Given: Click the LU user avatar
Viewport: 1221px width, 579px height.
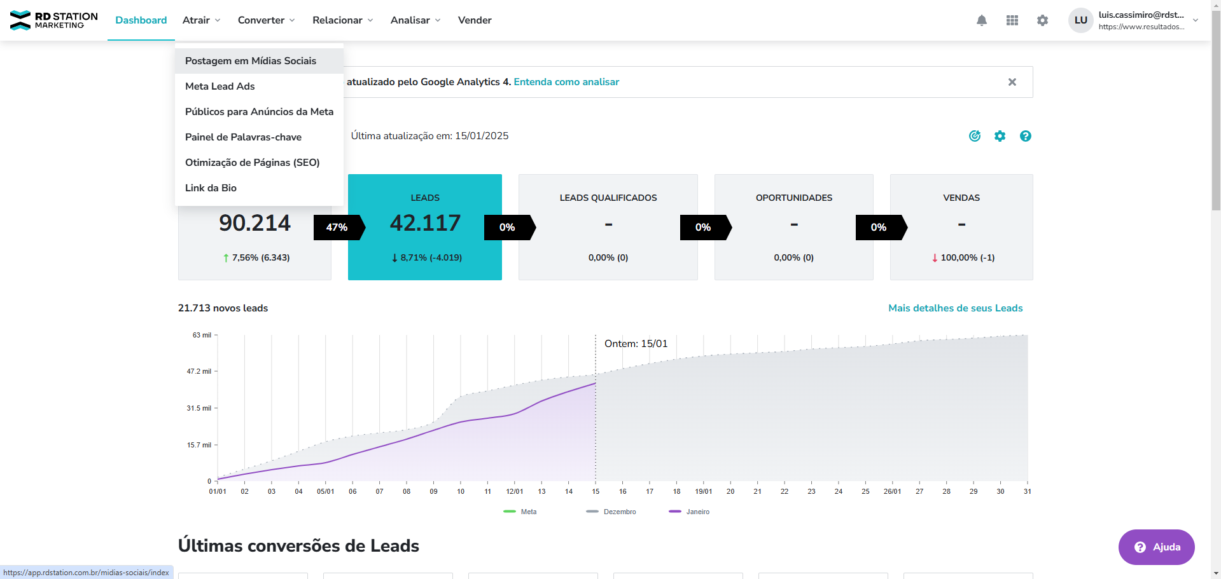Looking at the screenshot, I should pyautogui.click(x=1080, y=20).
